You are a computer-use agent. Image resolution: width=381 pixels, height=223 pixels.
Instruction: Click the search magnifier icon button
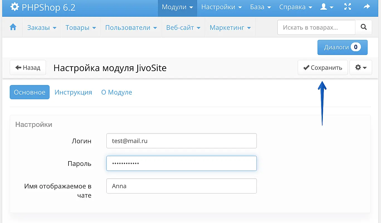[x=363, y=27]
